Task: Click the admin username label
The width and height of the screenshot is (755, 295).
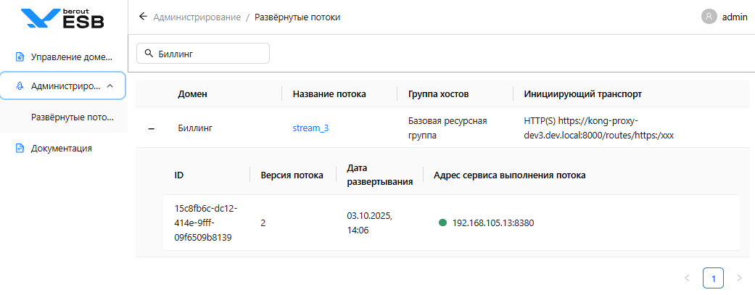Action: coord(735,17)
